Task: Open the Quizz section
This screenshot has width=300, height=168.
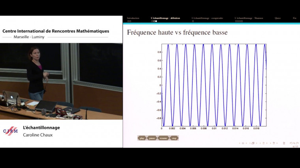Action: tap(278, 18)
